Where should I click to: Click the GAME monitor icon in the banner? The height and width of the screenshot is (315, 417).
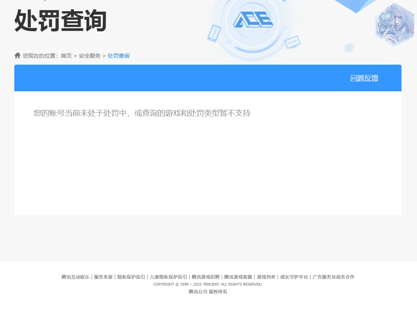pos(292,41)
